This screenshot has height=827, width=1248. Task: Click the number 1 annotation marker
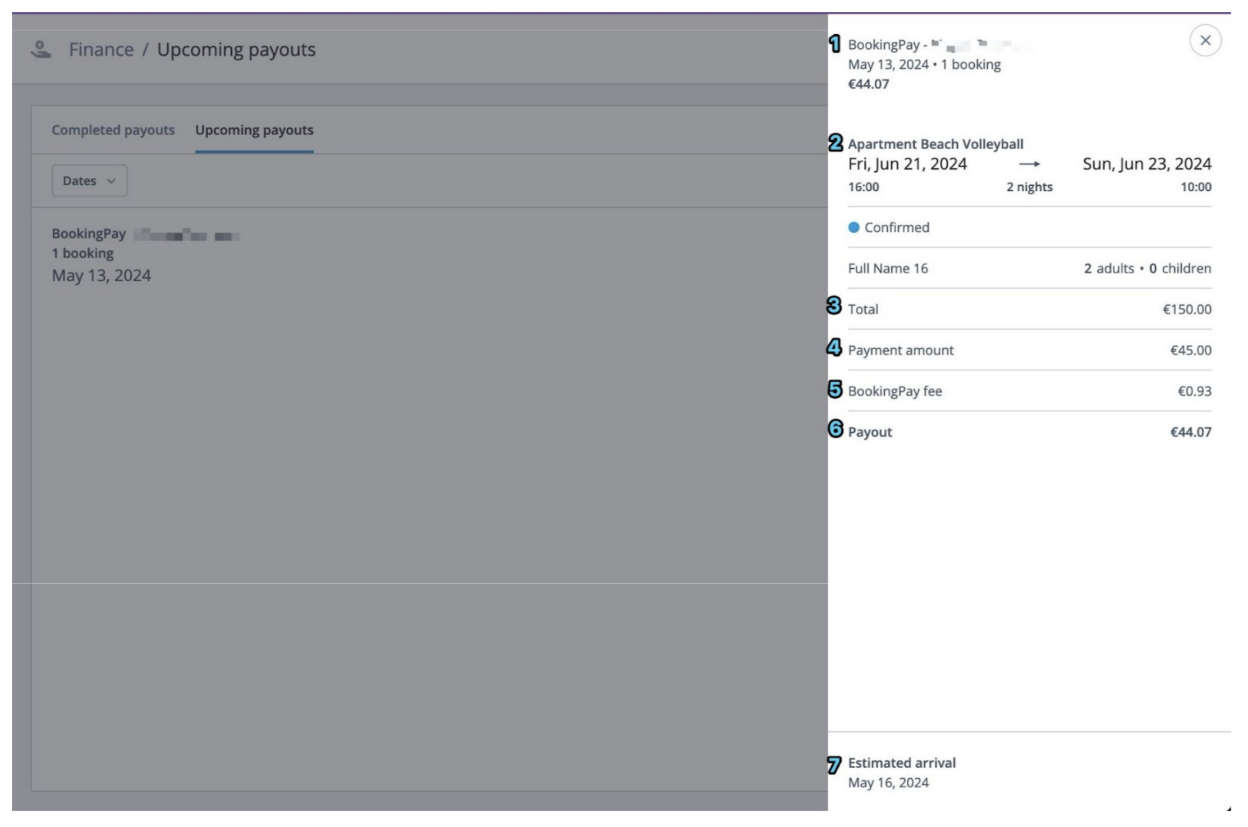(834, 44)
